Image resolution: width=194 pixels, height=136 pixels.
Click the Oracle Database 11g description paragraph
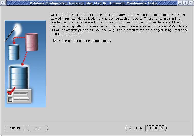(x=119, y=24)
